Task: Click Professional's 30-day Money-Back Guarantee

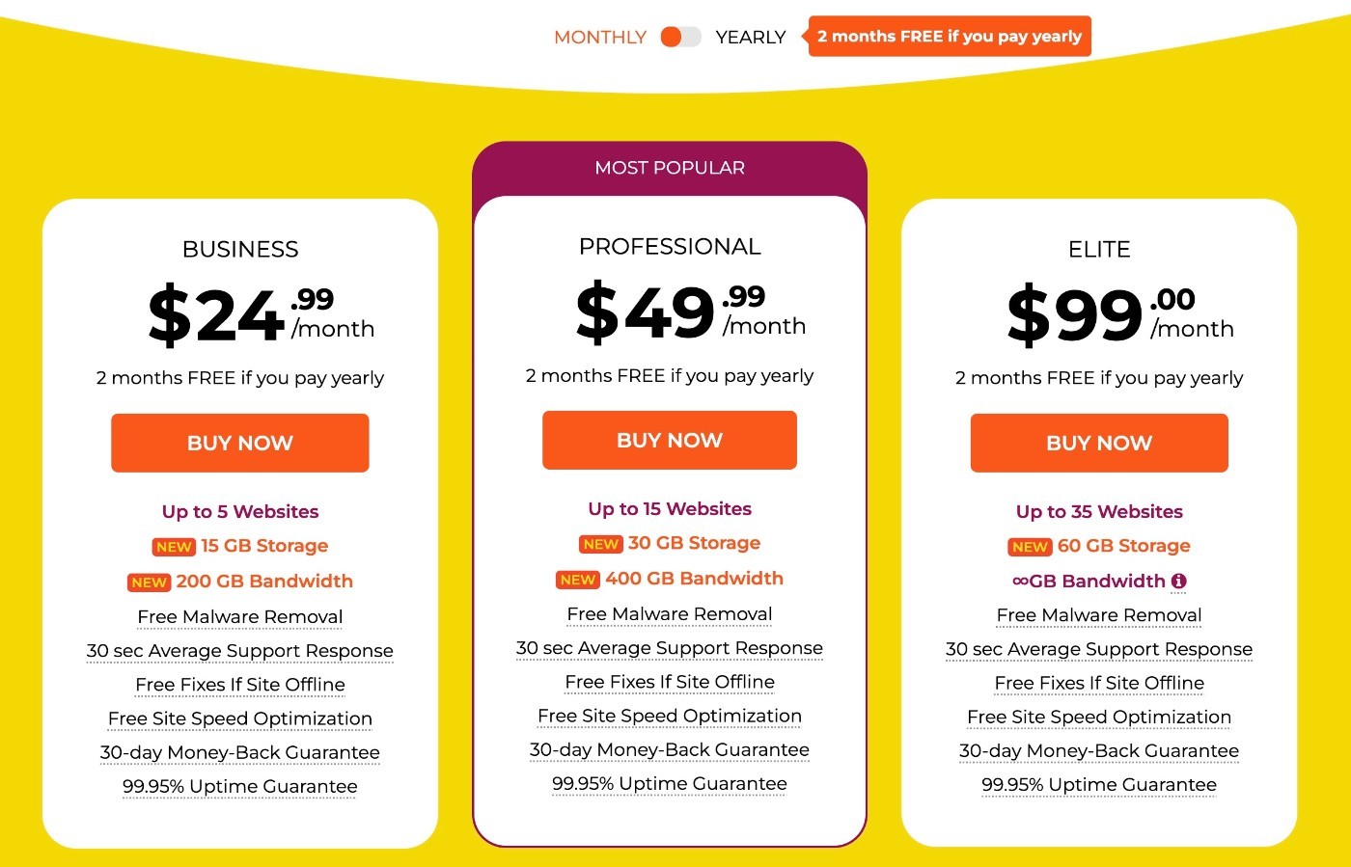Action: (x=670, y=749)
